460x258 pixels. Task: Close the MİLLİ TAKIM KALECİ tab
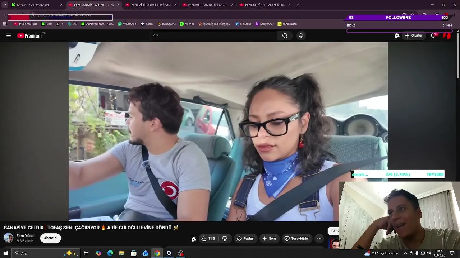coord(175,5)
